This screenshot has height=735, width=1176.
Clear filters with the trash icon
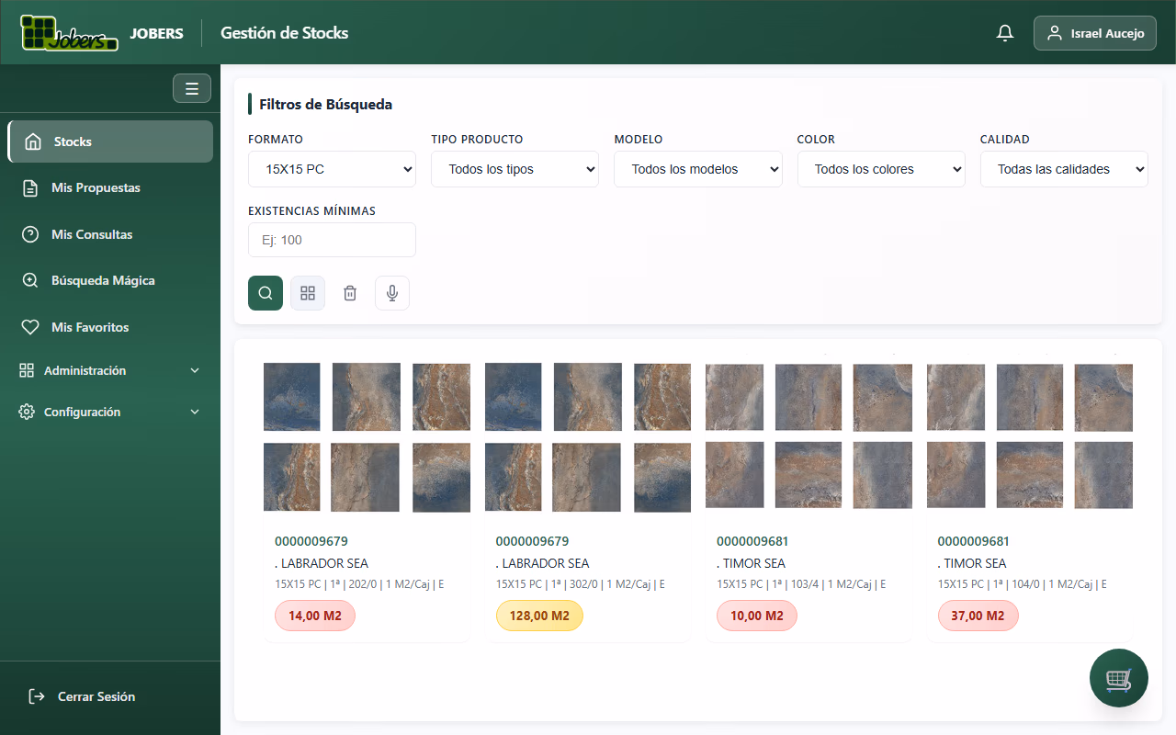click(349, 292)
